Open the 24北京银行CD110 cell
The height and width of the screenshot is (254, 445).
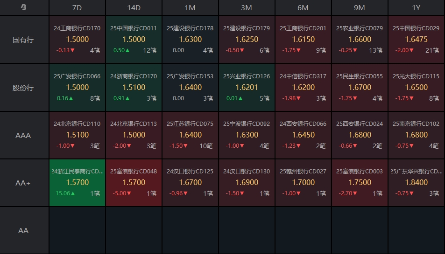tap(77, 135)
